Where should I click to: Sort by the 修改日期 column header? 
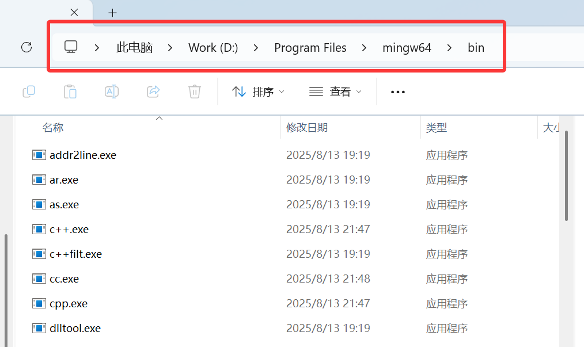[x=307, y=128]
